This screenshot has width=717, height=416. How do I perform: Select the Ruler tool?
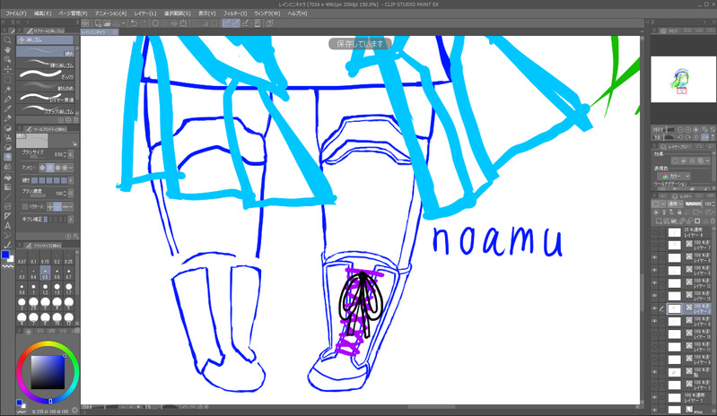pyautogui.click(x=7, y=216)
